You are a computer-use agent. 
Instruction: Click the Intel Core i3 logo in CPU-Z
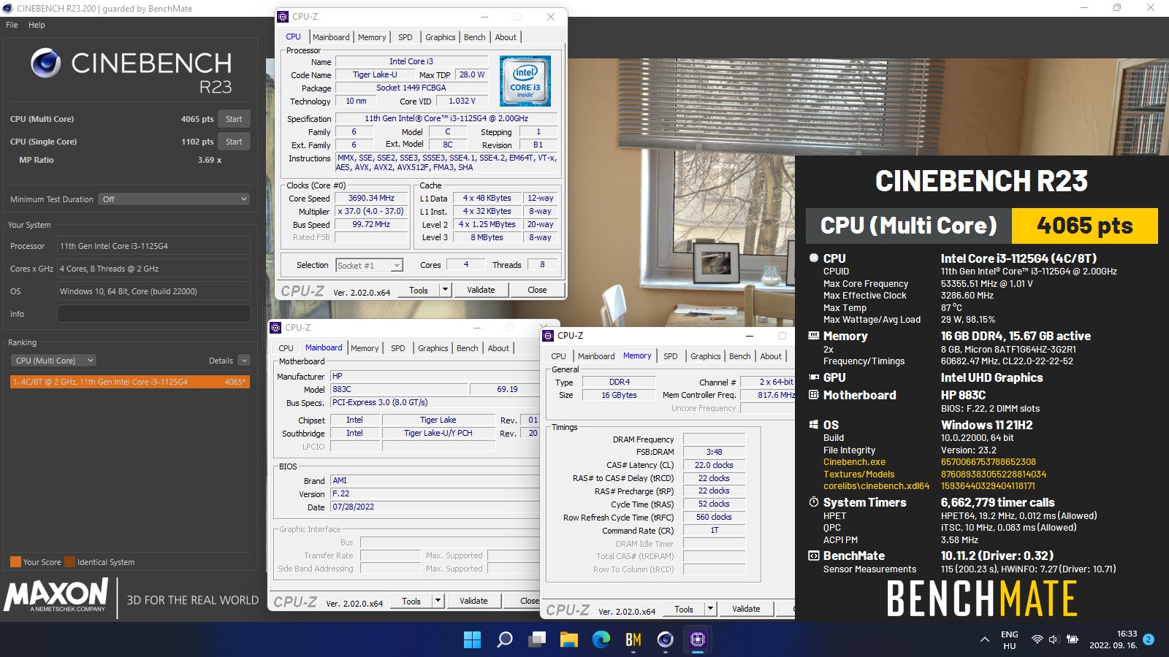(525, 81)
